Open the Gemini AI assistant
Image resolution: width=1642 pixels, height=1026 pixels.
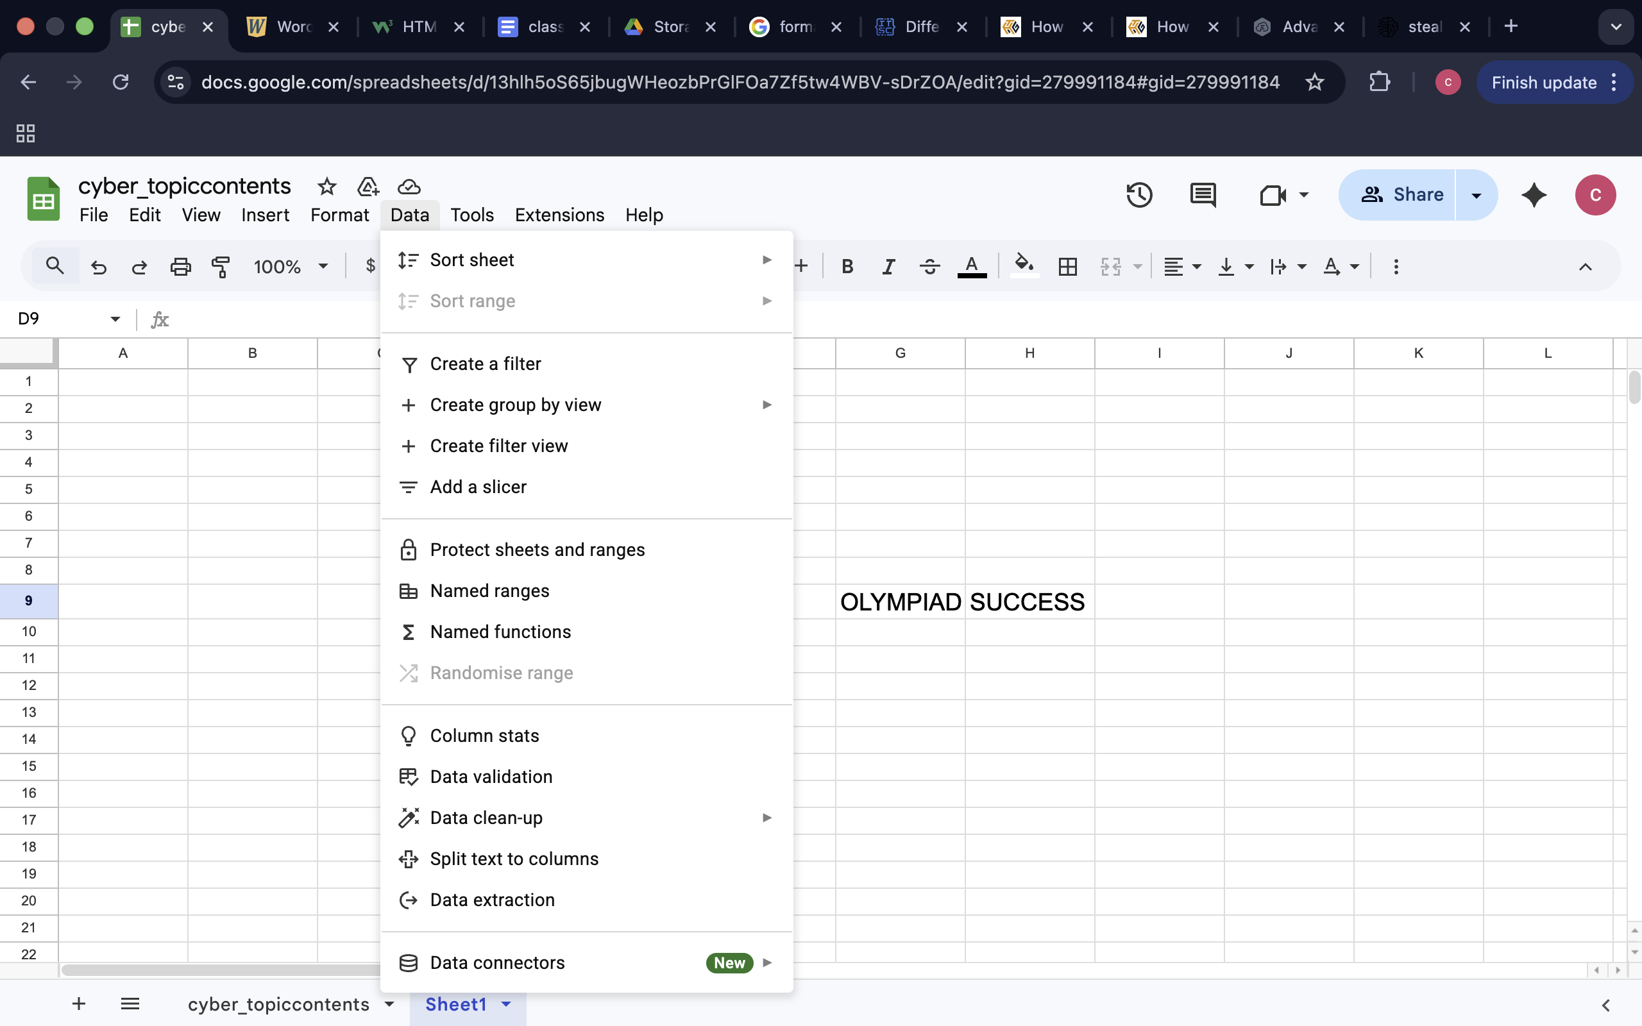click(1533, 195)
